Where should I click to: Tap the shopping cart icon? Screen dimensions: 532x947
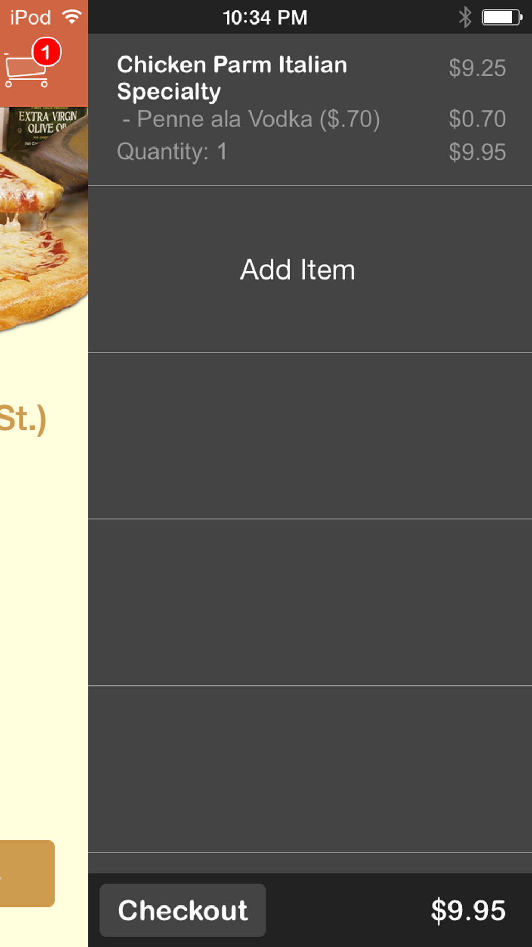26,69
